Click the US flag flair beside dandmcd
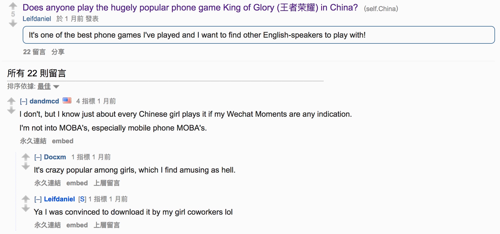The width and height of the screenshot is (500, 234). point(67,100)
